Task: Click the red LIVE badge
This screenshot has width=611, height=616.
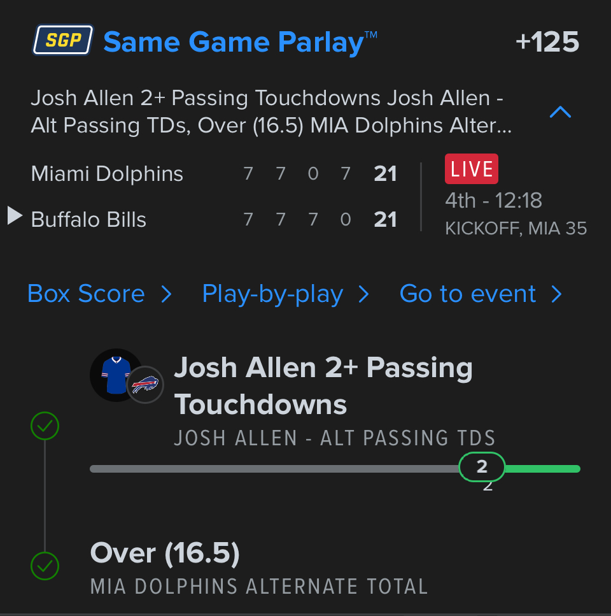Action: 471,169
